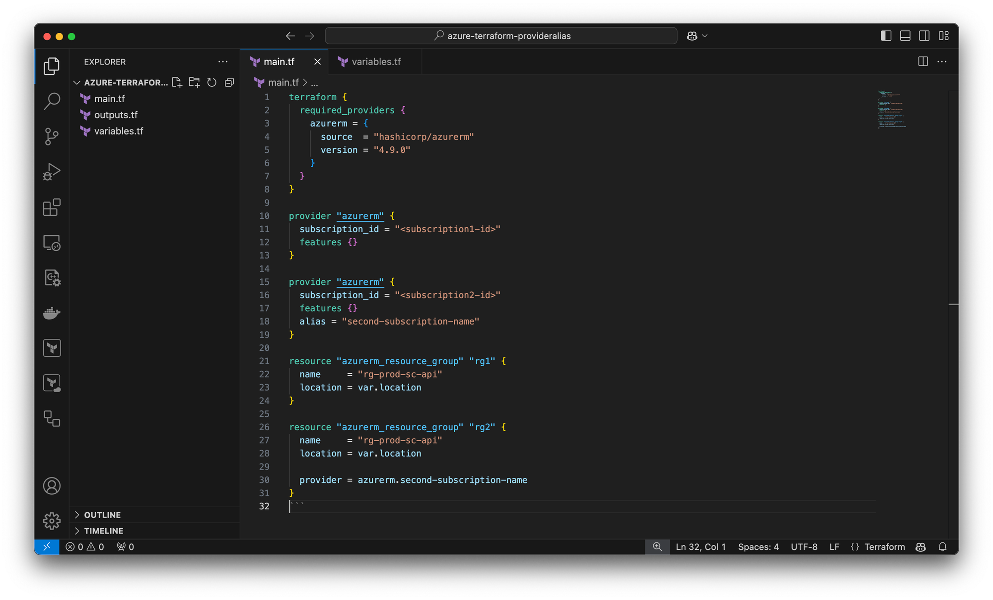The image size is (993, 600).
Task: Click "hashicorp/azurerm" source string
Action: [424, 137]
